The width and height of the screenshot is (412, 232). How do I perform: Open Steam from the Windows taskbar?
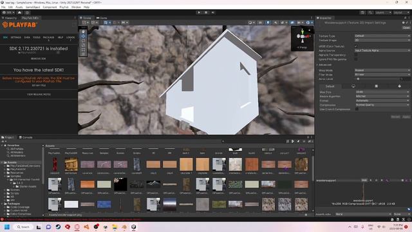click(x=58, y=227)
